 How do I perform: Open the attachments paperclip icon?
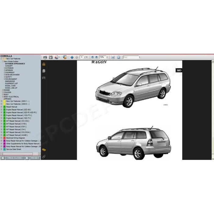44,157
